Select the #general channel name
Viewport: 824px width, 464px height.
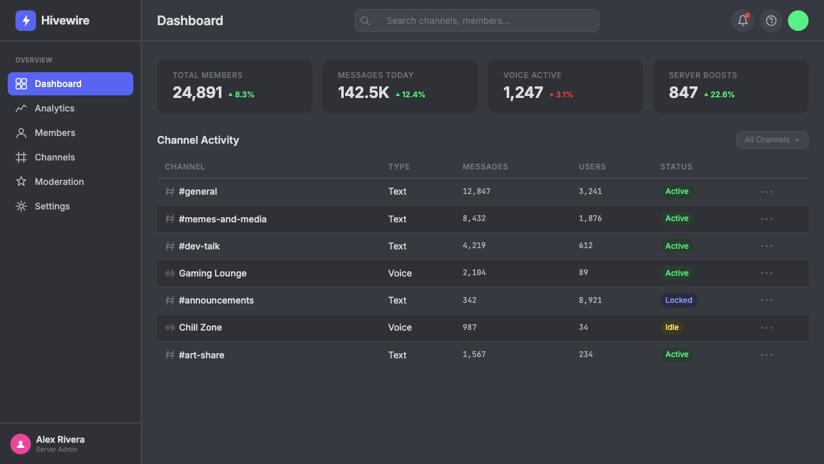(198, 191)
